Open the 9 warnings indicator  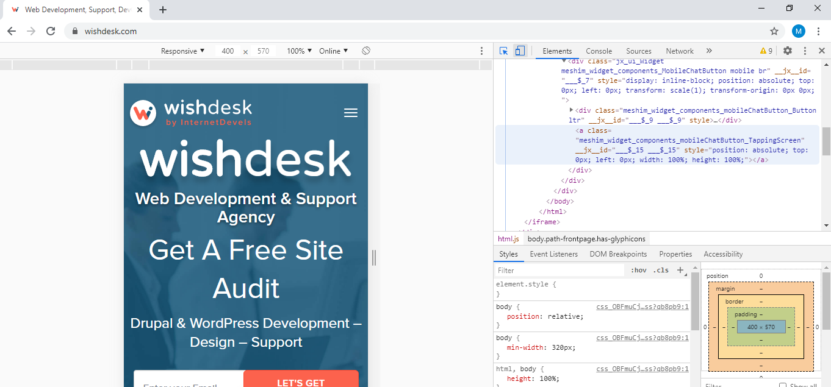coord(766,51)
